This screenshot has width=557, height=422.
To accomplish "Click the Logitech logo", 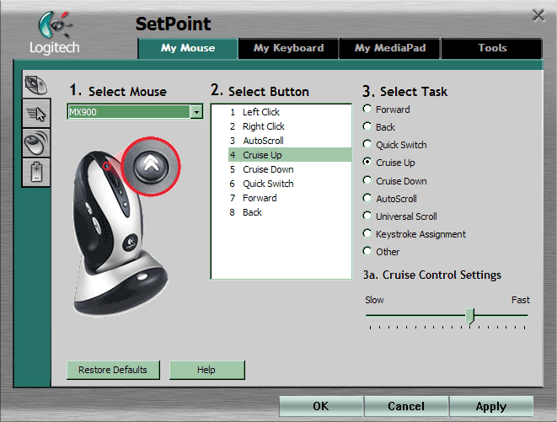I will coord(54,33).
